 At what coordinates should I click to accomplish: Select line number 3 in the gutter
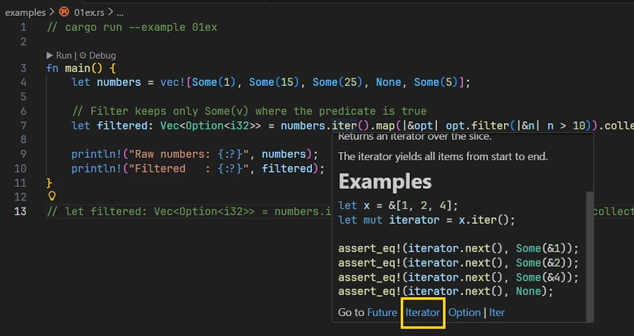click(23, 68)
